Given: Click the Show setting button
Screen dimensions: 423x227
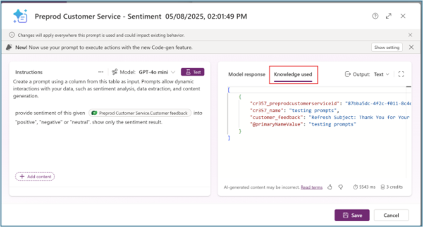Looking at the screenshot, I should [x=387, y=47].
